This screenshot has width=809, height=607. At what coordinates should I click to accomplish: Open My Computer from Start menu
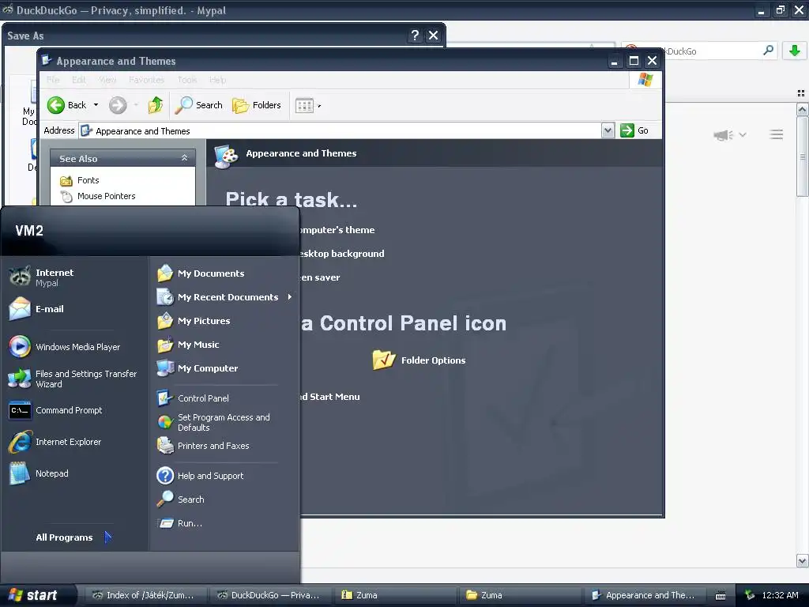[197, 368]
